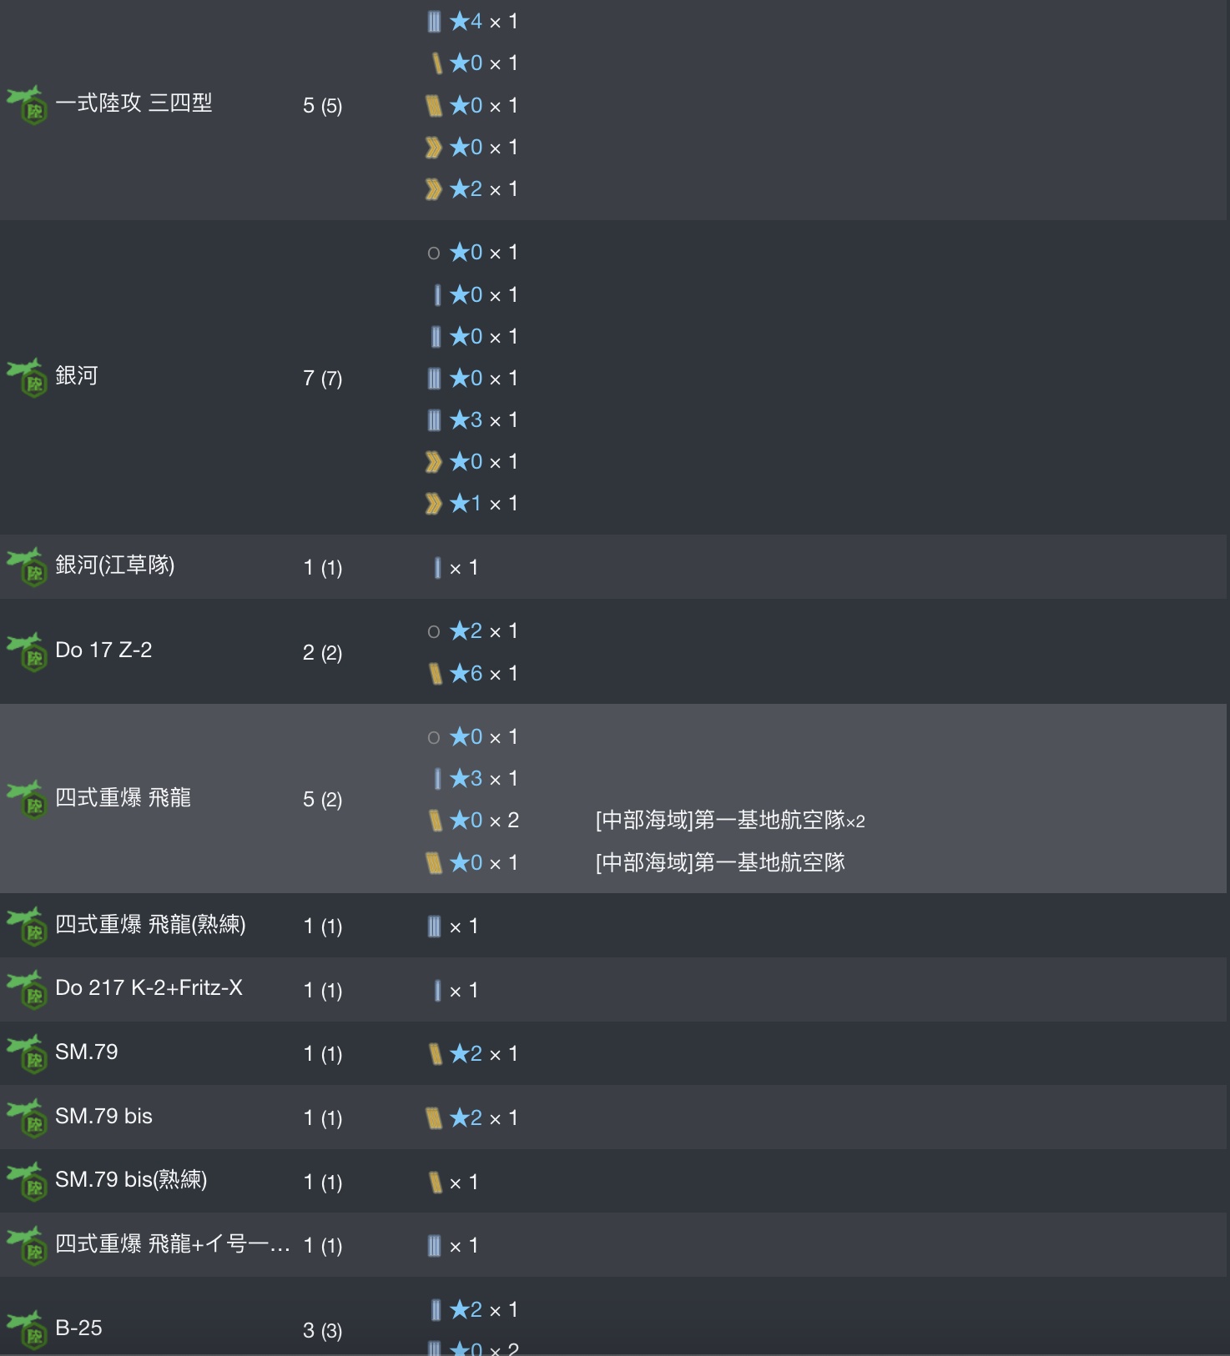Click the label [中部海域]第一基地航空隊 without the ×2 suffix
Viewport: 1230px width, 1356px height.
pyautogui.click(x=720, y=862)
